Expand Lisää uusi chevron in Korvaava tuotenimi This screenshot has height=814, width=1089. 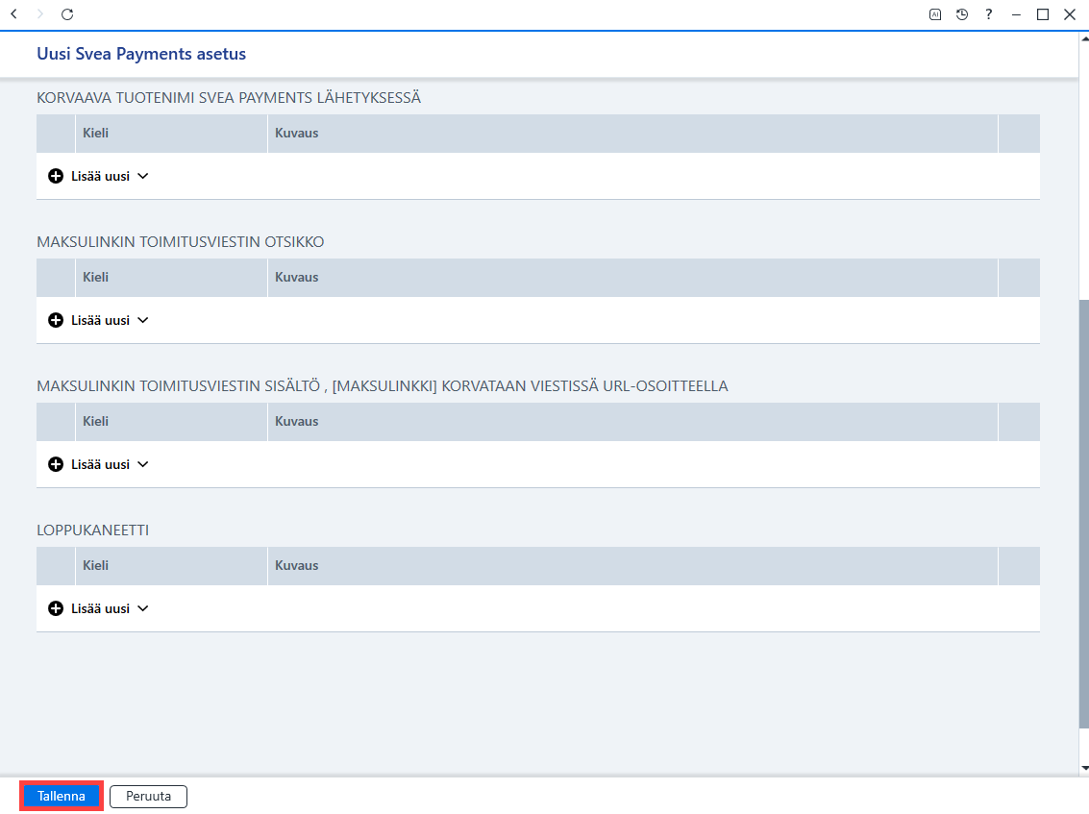pos(143,177)
